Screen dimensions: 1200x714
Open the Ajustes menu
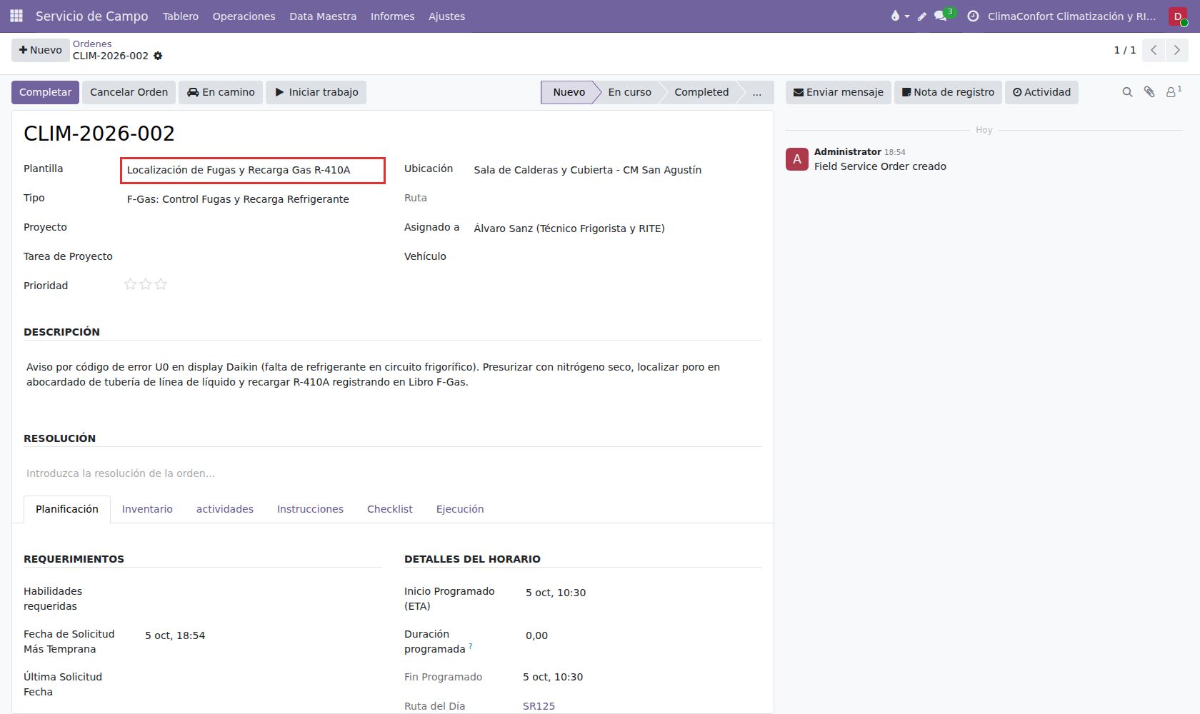[x=446, y=16]
